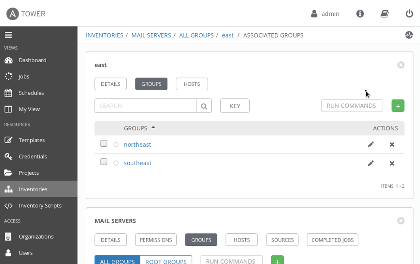Click the Templates pencil-square icon

pyautogui.click(x=8, y=140)
